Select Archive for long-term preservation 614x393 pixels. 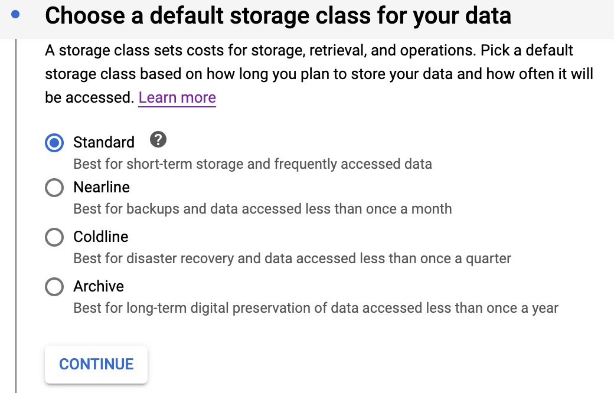click(x=54, y=287)
